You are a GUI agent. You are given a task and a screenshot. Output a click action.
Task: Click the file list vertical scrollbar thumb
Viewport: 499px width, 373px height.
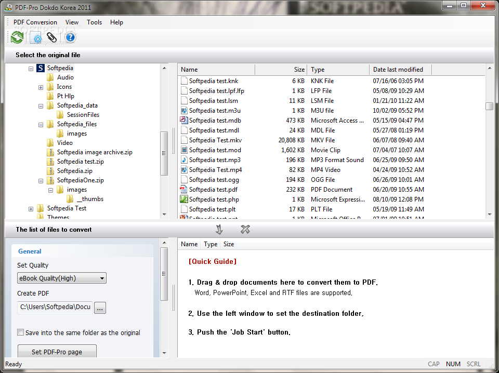(490, 106)
